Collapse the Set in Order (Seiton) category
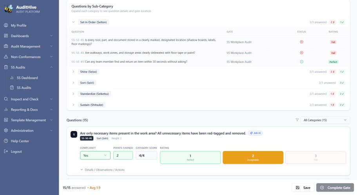Viewport: 357px width, 195px height. pyautogui.click(x=73, y=22)
